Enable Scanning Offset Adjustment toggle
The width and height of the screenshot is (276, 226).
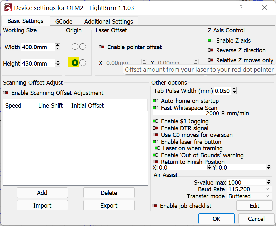click(x=6, y=93)
